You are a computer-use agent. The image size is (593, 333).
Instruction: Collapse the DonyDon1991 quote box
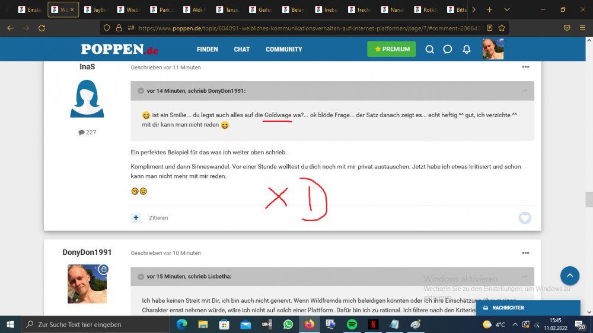pyautogui.click(x=141, y=91)
